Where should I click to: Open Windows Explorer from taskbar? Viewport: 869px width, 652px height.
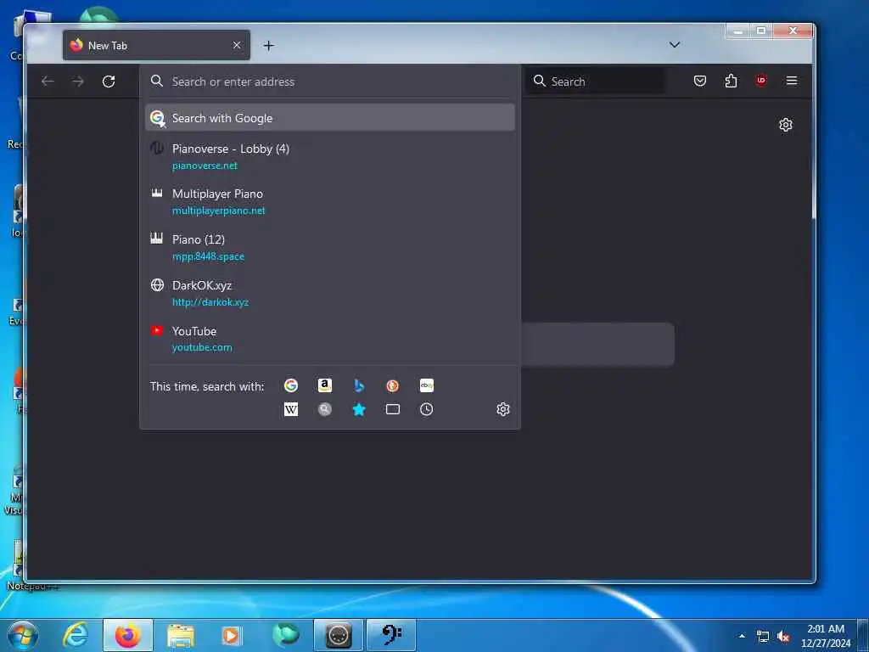tap(181, 635)
